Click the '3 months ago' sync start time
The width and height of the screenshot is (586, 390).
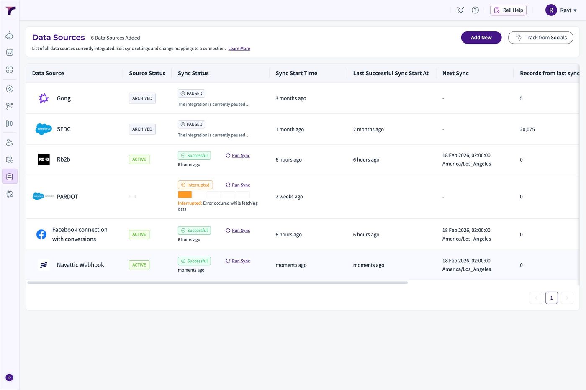(291, 98)
